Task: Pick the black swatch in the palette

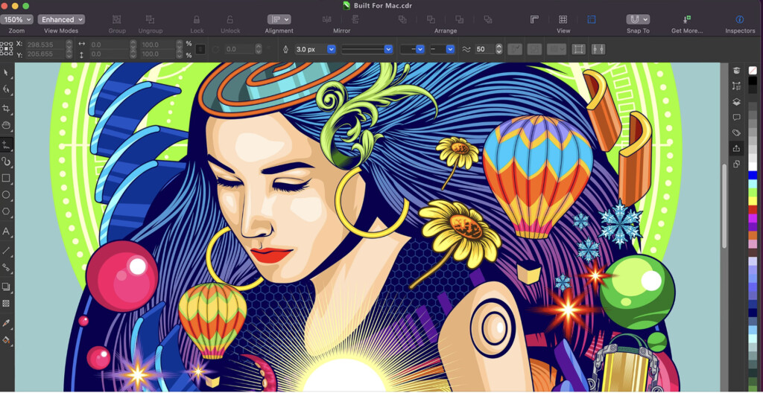Action: click(753, 81)
